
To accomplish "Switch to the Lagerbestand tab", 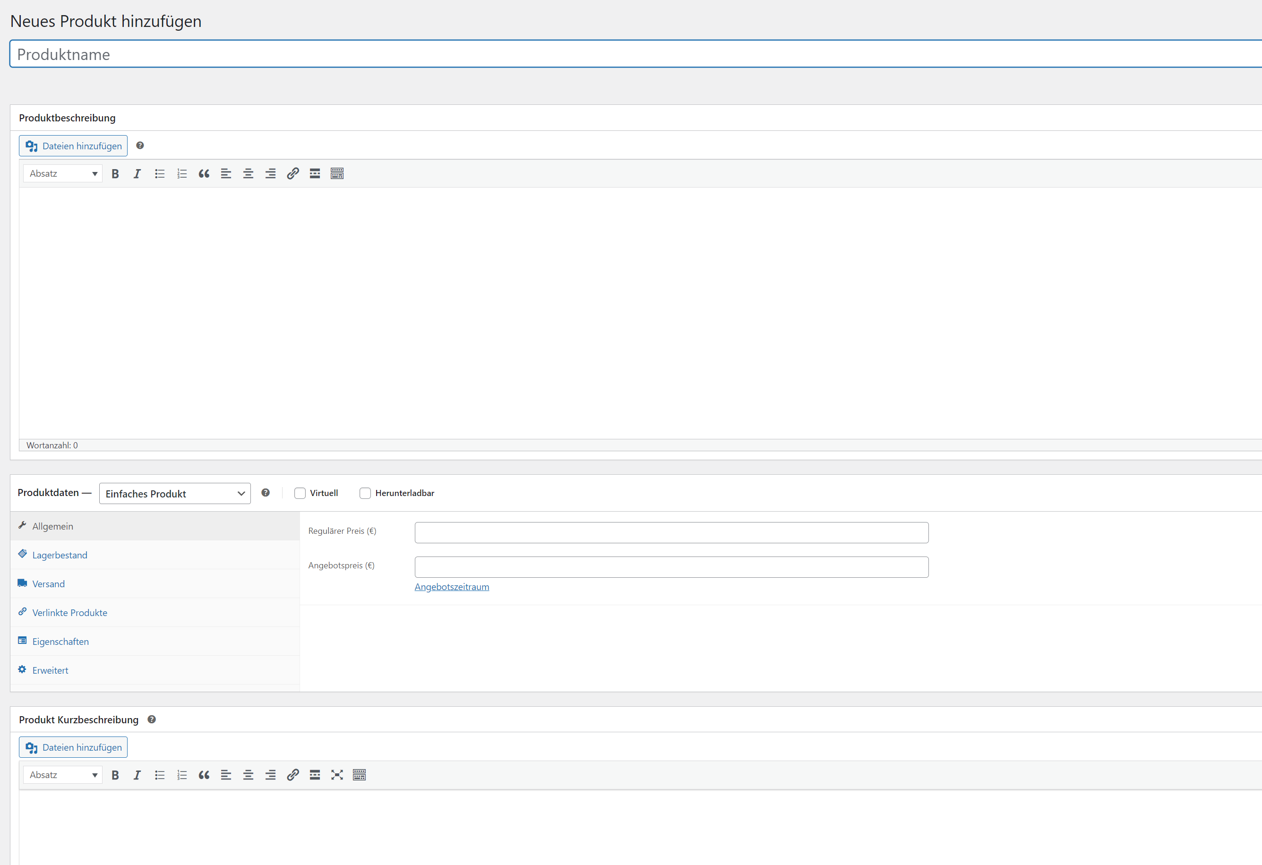I will click(60, 555).
